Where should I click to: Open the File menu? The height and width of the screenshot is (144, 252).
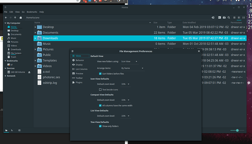5,12
